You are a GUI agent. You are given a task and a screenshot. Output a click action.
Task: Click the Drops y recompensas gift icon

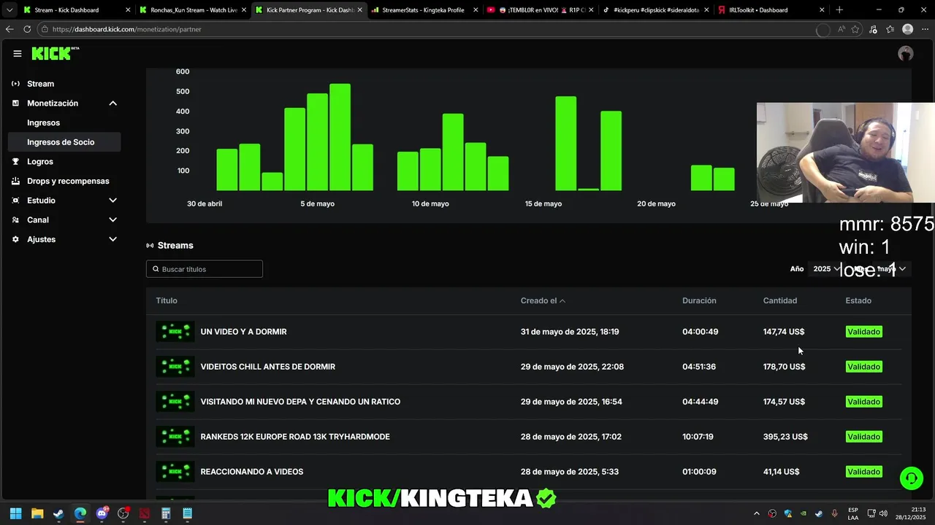tap(15, 181)
